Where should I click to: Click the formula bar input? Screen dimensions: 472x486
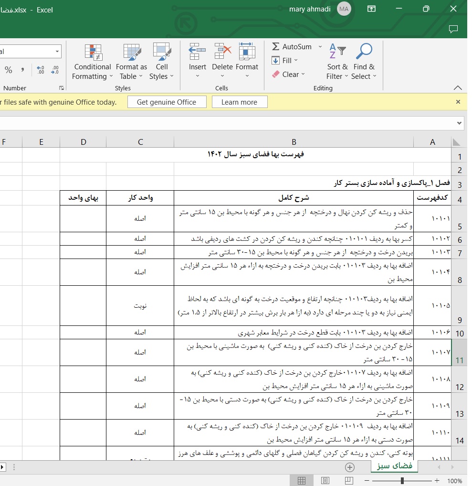(x=228, y=123)
